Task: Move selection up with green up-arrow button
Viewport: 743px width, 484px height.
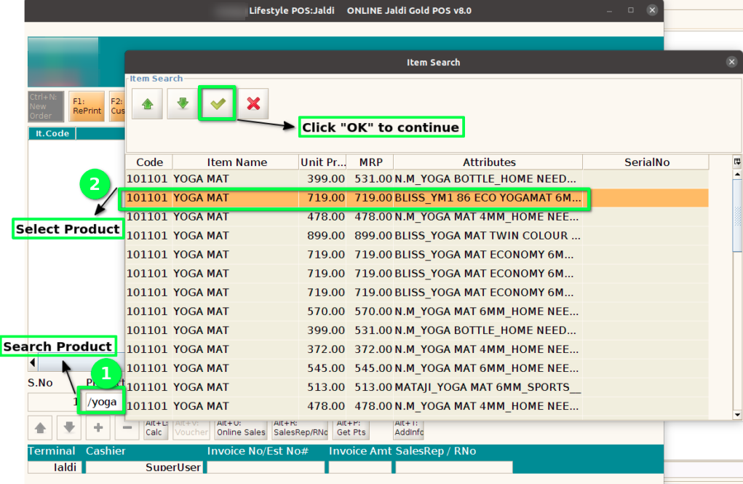Action: [x=148, y=103]
